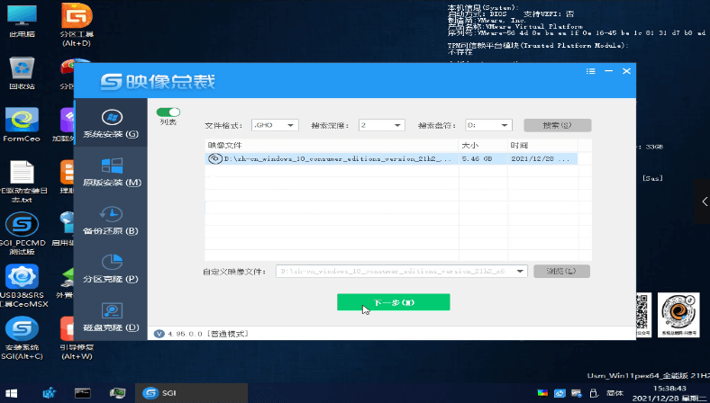Click the 映像总裁 S logo in header
Viewport: 710px width, 403px height.
112,82
